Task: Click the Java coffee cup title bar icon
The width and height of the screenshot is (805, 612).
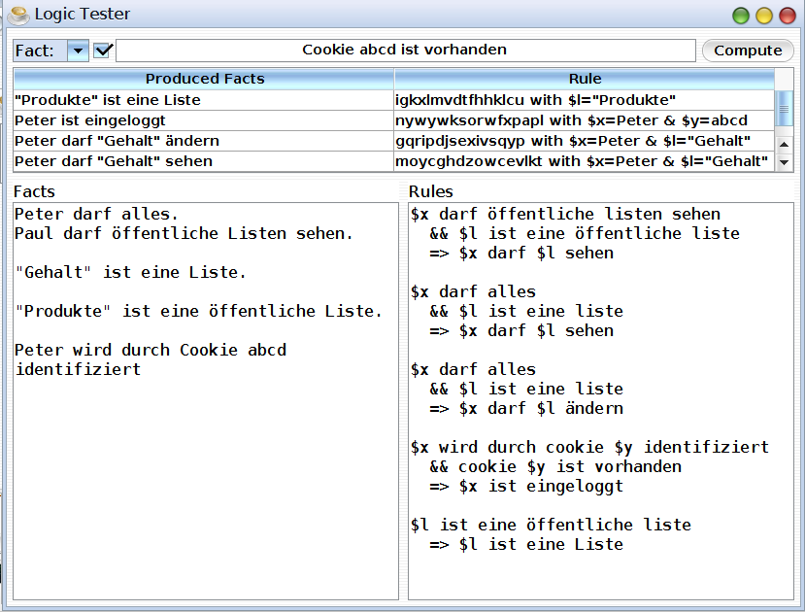Action: [x=17, y=15]
